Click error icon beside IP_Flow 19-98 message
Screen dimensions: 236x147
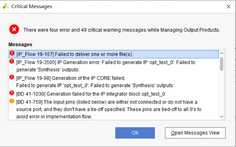pos(12,77)
